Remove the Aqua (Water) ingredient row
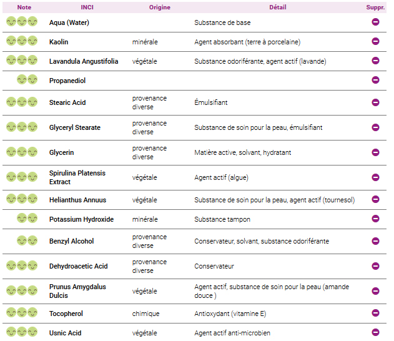The height and width of the screenshot is (341, 394). pyautogui.click(x=375, y=22)
